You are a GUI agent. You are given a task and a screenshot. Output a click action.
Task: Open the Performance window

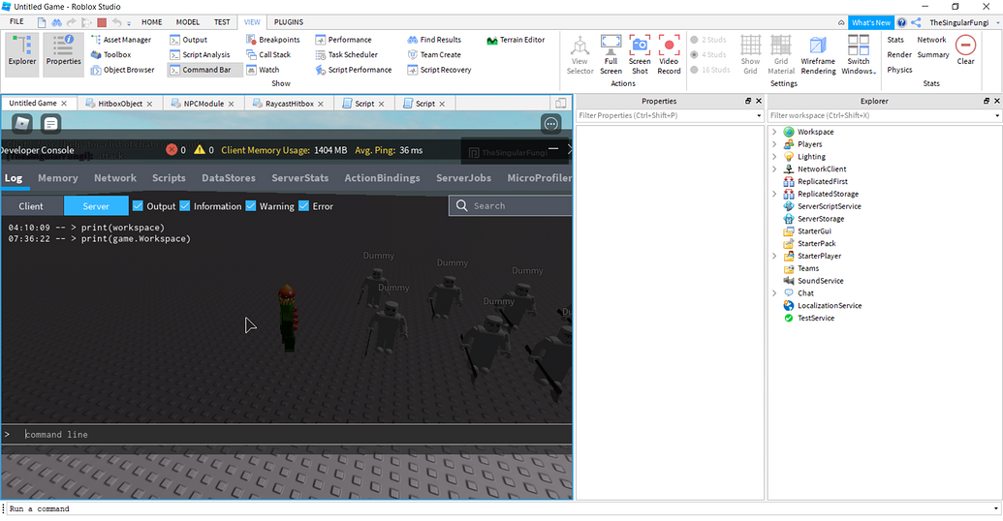click(x=343, y=40)
